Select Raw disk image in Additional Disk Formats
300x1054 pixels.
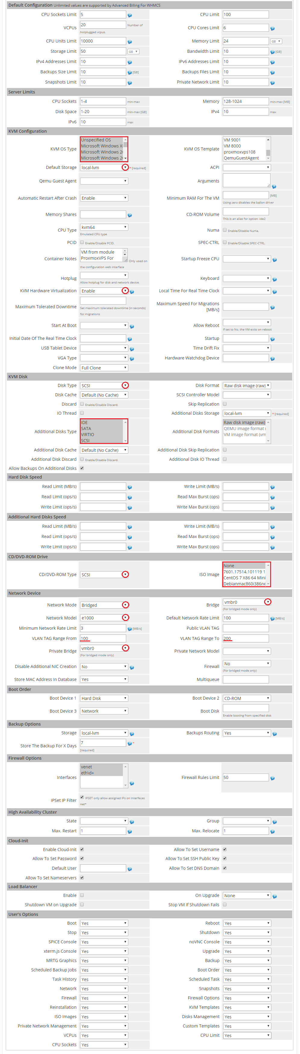(x=244, y=422)
